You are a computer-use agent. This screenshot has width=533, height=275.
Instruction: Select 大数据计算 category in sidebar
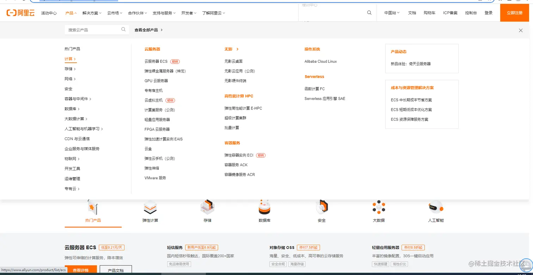[76, 119]
